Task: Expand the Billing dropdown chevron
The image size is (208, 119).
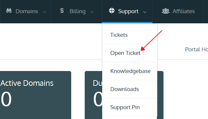Action: click(x=92, y=12)
